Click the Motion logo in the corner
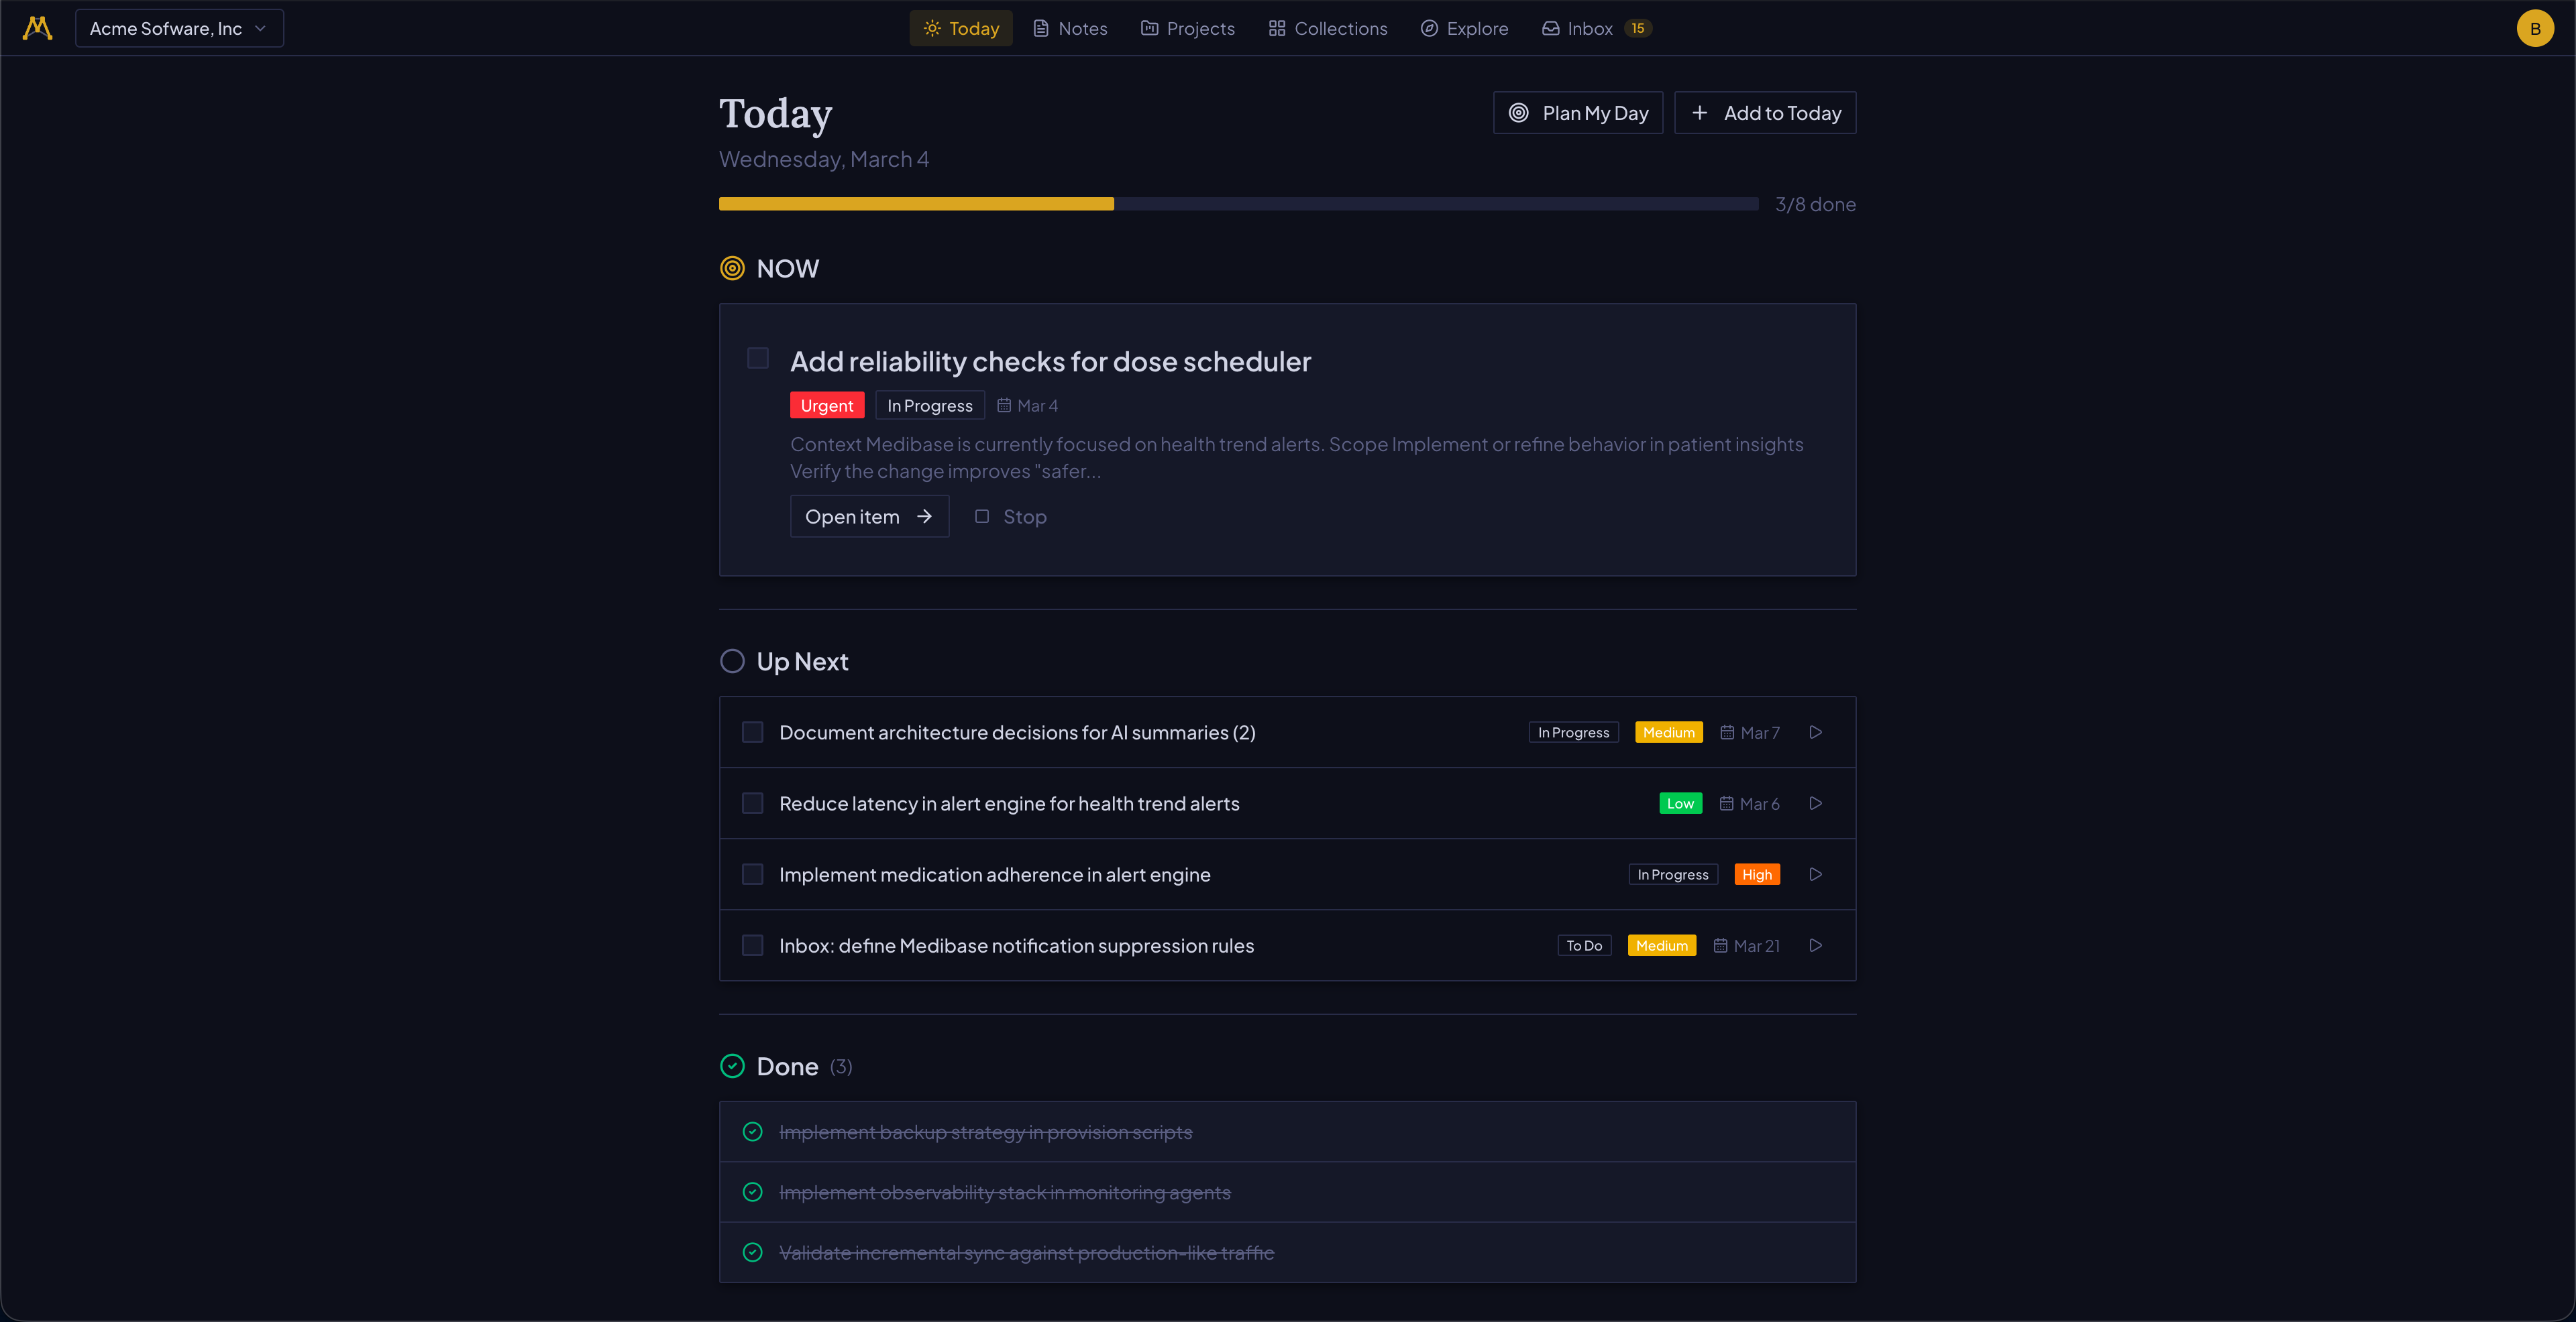This screenshot has width=2576, height=1322. coord(36,27)
